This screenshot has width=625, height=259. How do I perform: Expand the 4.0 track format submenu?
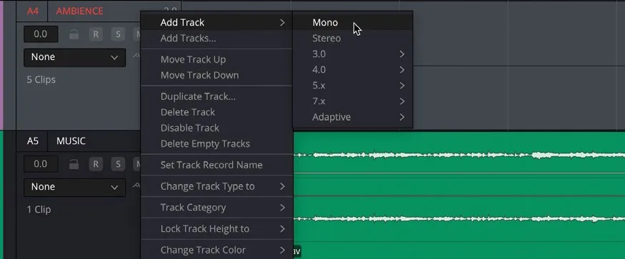352,70
